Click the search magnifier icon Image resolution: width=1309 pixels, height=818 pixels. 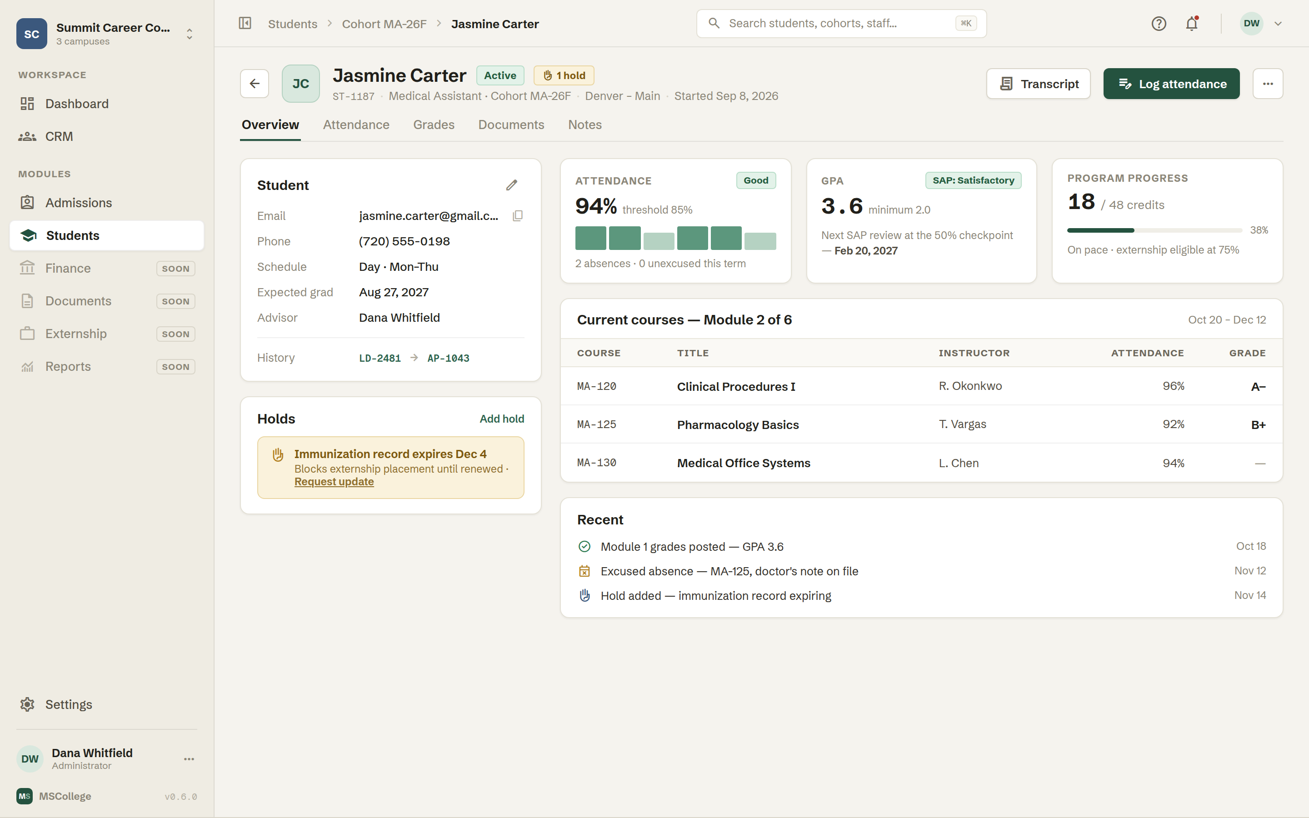[x=714, y=23]
